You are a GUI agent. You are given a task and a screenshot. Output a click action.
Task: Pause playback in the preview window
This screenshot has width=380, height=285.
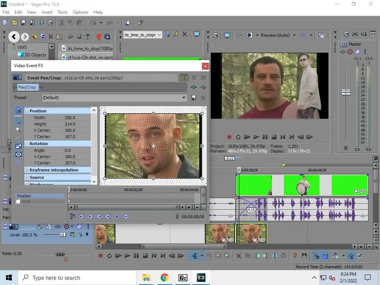265,137
